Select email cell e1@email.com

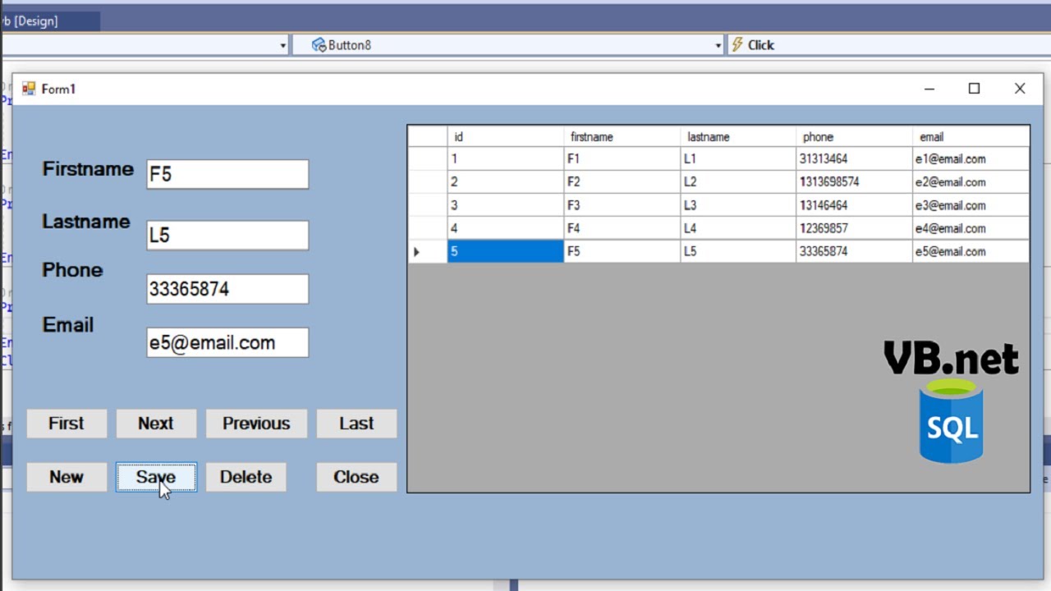point(971,159)
